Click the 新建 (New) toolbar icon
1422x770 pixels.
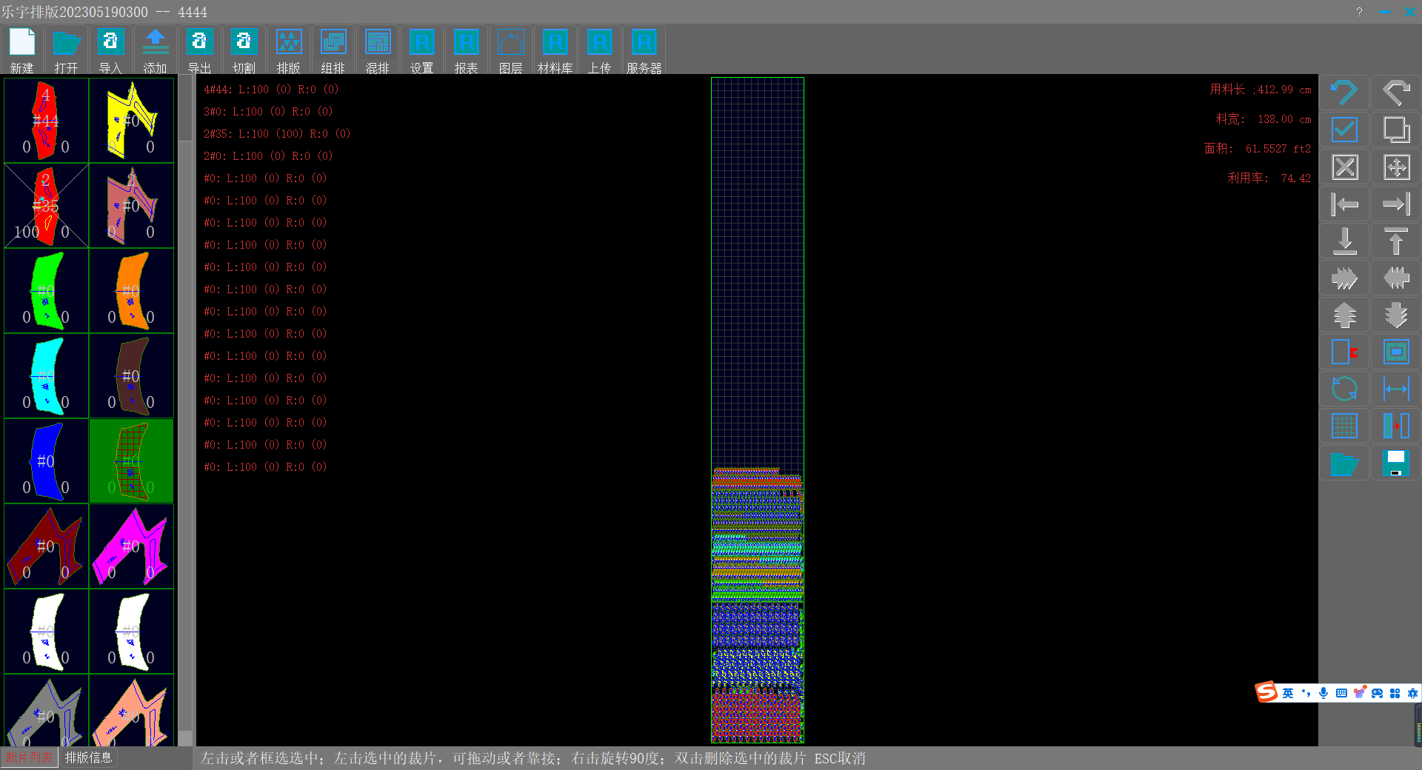click(x=22, y=49)
